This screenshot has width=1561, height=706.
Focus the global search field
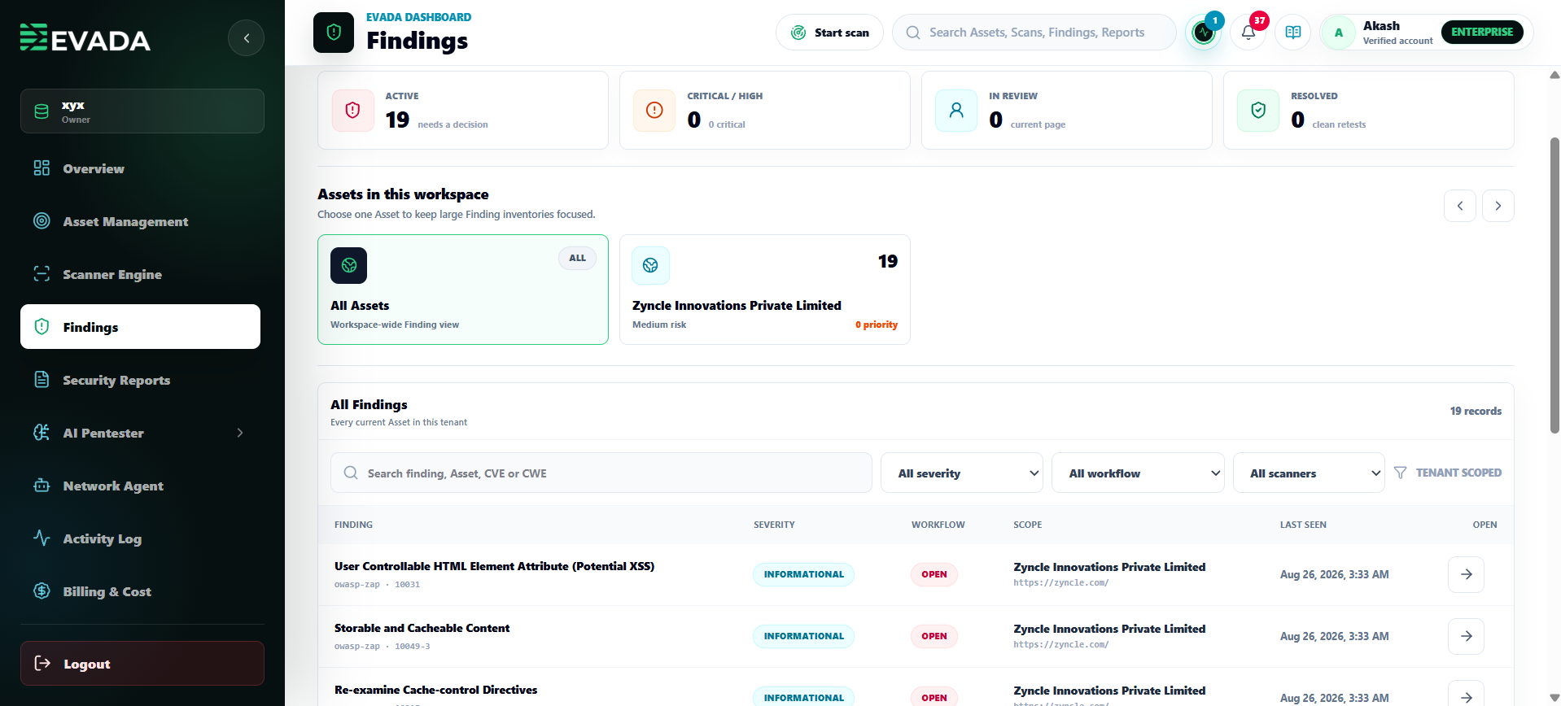[x=1034, y=33]
